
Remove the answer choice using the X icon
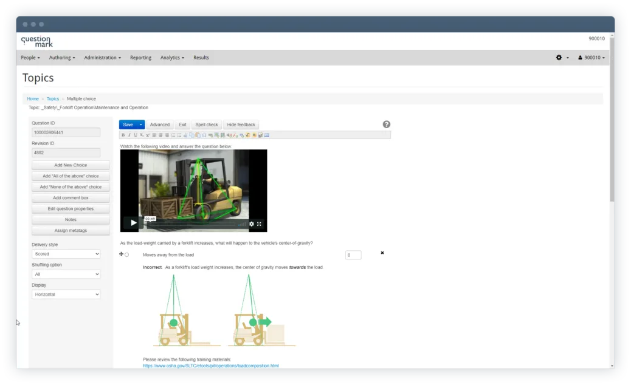(x=382, y=253)
